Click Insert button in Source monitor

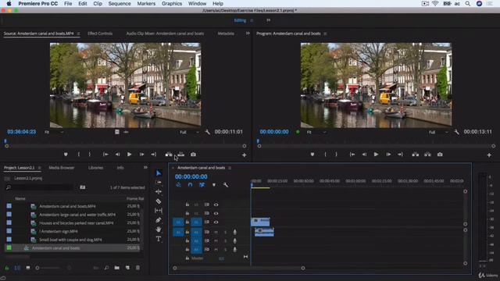click(x=169, y=155)
